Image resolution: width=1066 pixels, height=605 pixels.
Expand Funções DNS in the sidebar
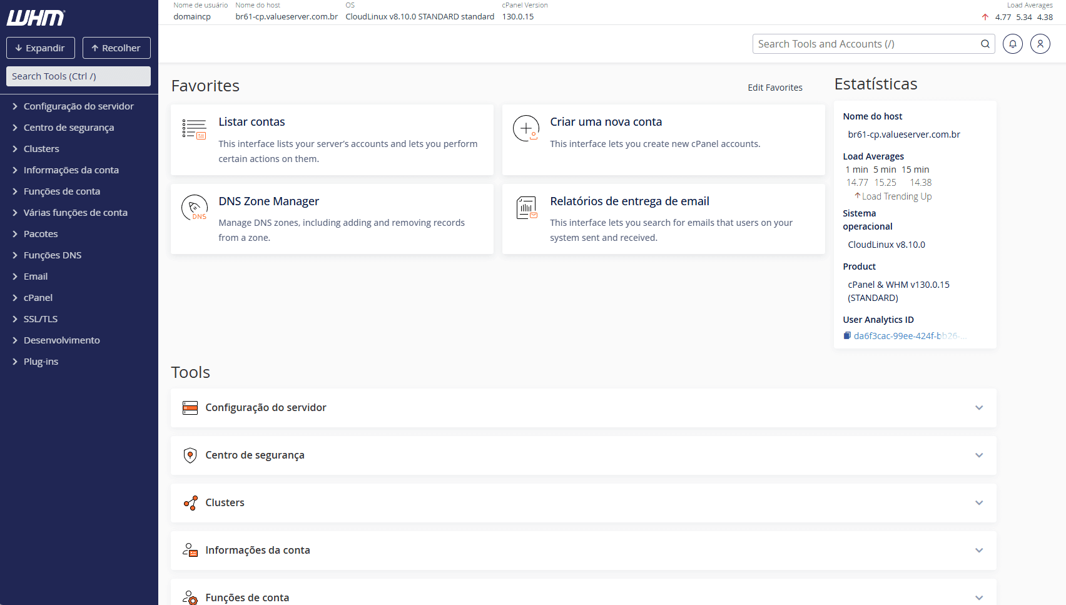[x=53, y=255]
